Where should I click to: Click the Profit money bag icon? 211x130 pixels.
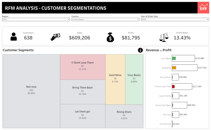click(x=111, y=37)
